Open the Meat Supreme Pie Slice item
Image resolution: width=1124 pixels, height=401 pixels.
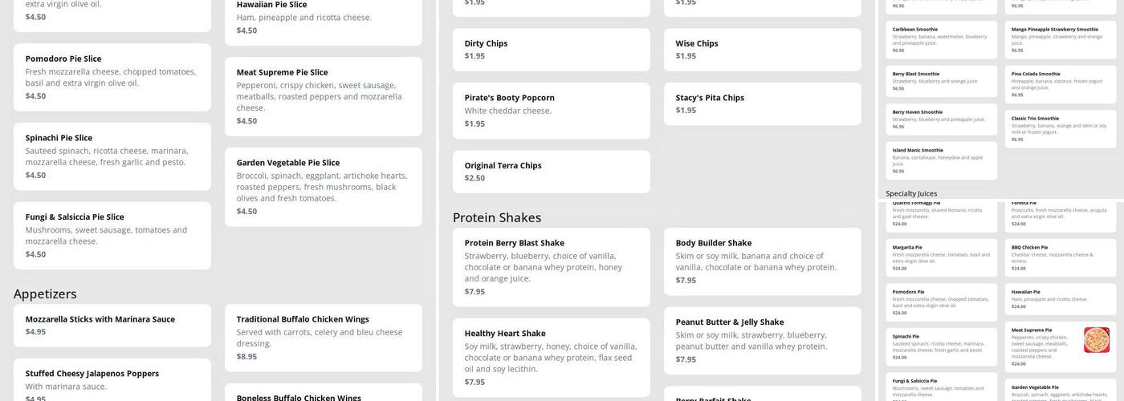point(323,96)
